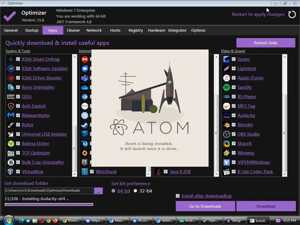Click the IObit Smart Defrag icon
The width and height of the screenshot is (300, 225).
click(11, 59)
